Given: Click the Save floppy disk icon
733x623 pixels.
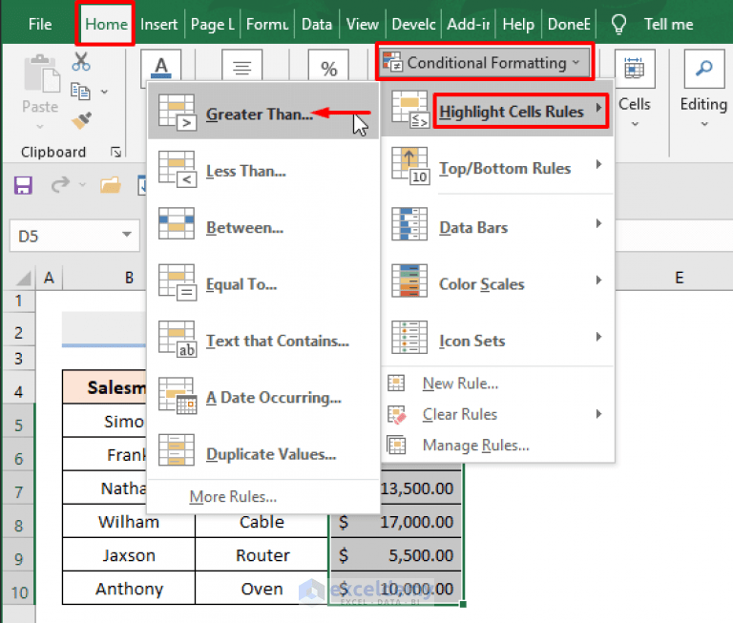Looking at the screenshot, I should tap(23, 185).
